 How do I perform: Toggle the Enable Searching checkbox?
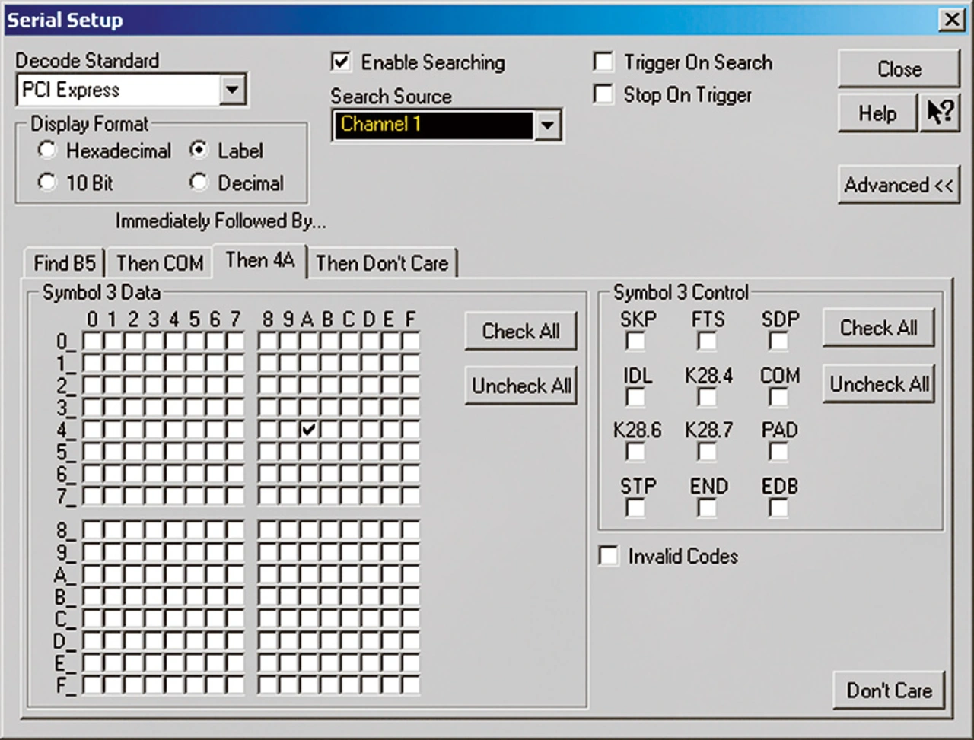coord(341,62)
